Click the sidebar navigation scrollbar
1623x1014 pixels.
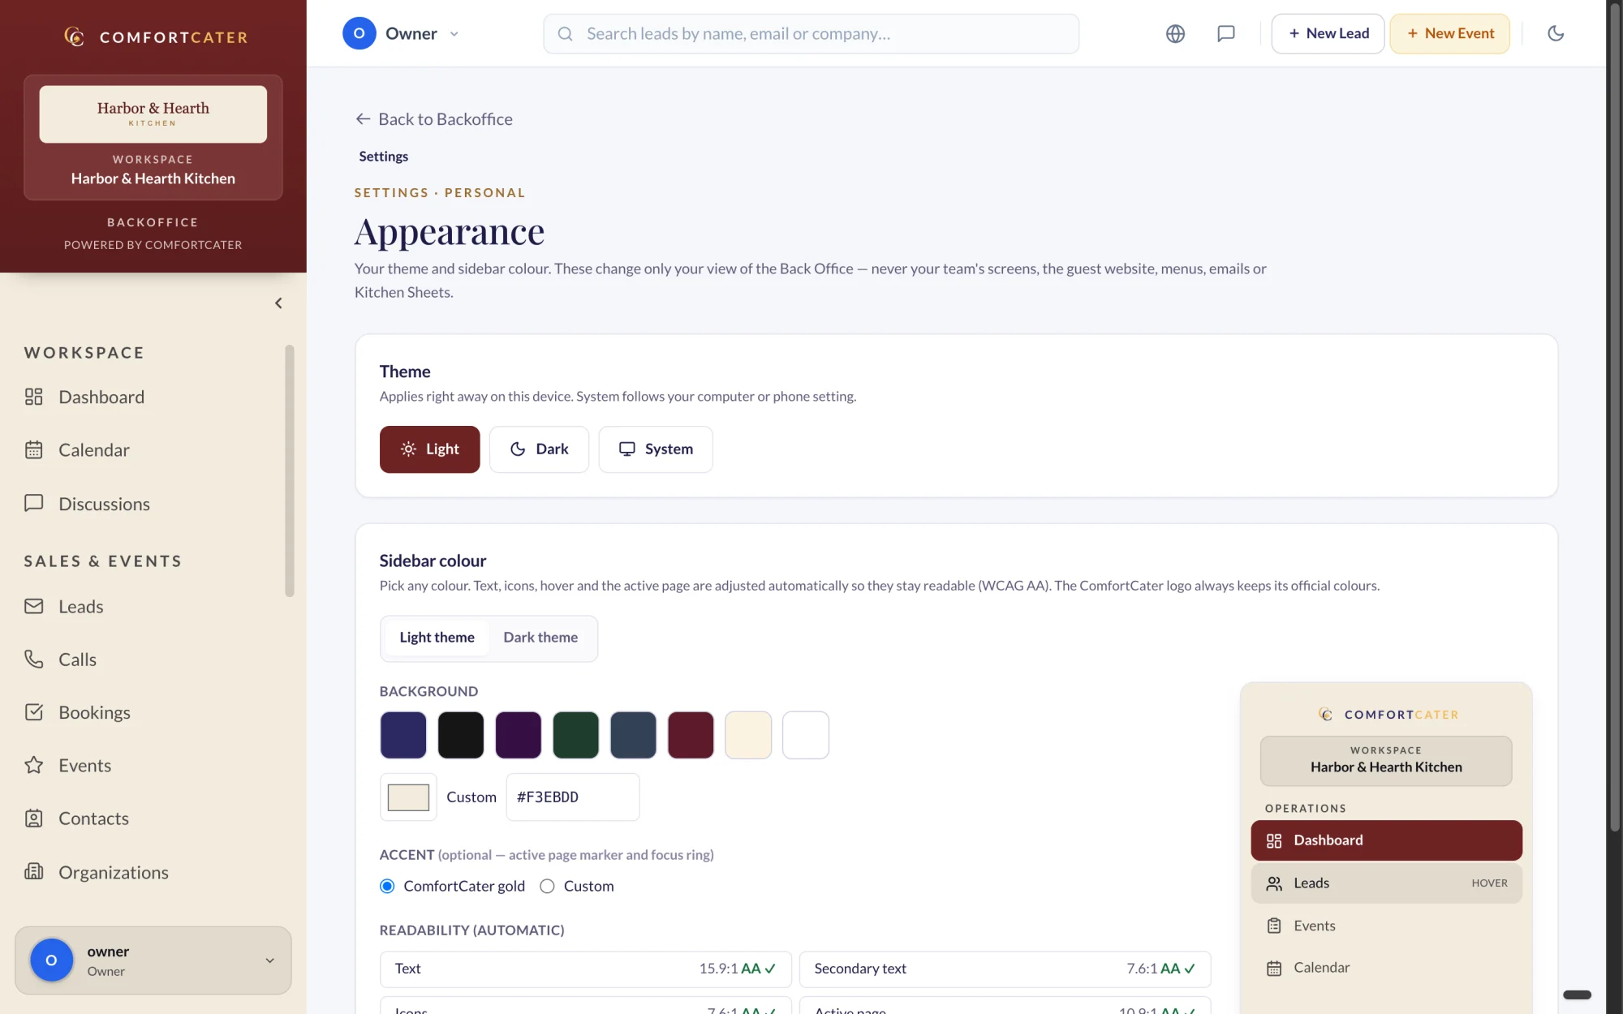click(x=289, y=470)
